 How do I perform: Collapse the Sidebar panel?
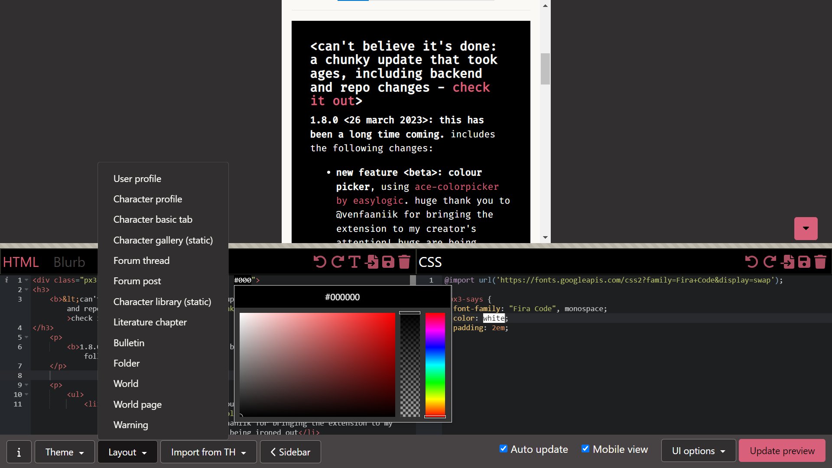click(290, 452)
